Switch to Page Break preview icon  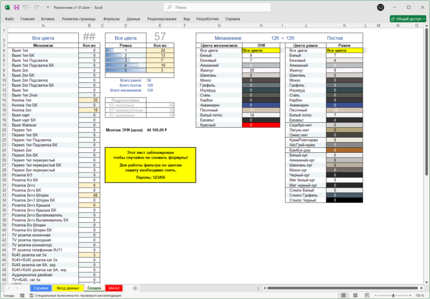367,296
